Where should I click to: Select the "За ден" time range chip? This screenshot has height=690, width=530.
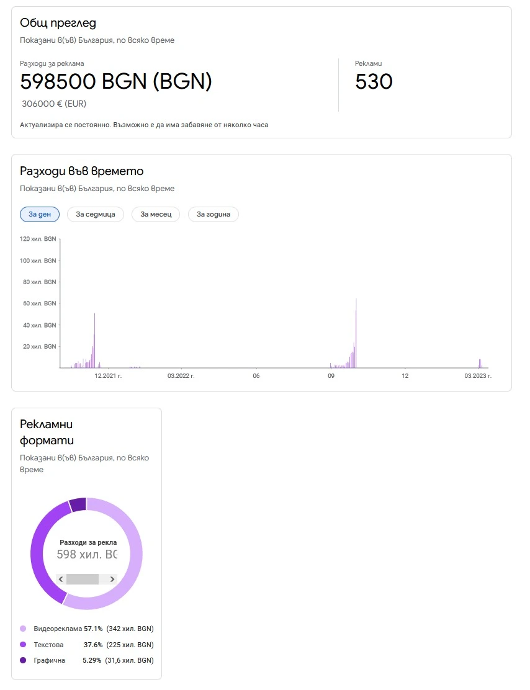40,215
